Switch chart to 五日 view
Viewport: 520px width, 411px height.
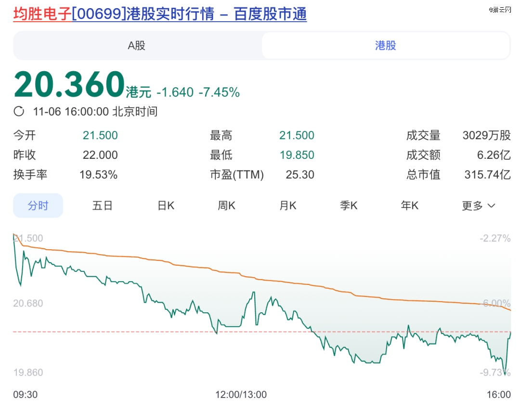(102, 206)
